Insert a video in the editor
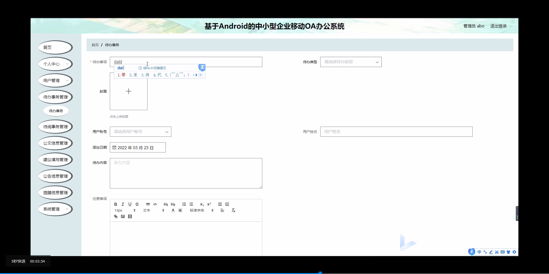 click(x=130, y=216)
